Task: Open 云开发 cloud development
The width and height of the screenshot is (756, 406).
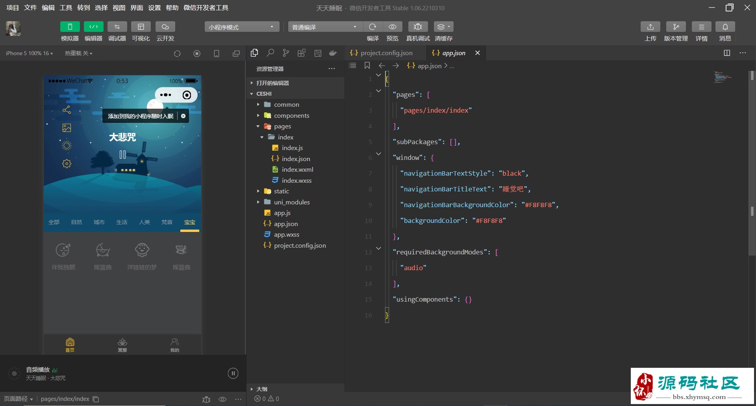Action: [165, 27]
